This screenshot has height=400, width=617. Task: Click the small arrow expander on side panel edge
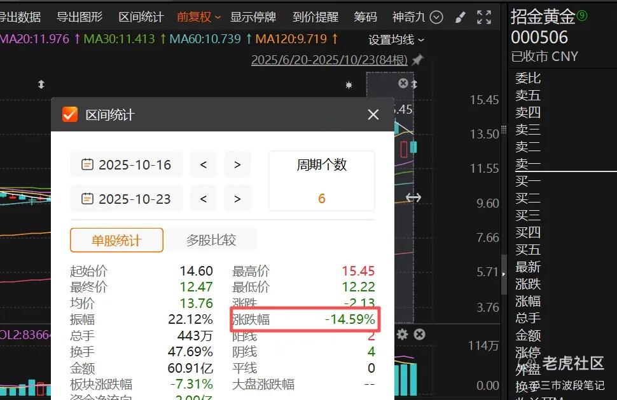(x=504, y=274)
